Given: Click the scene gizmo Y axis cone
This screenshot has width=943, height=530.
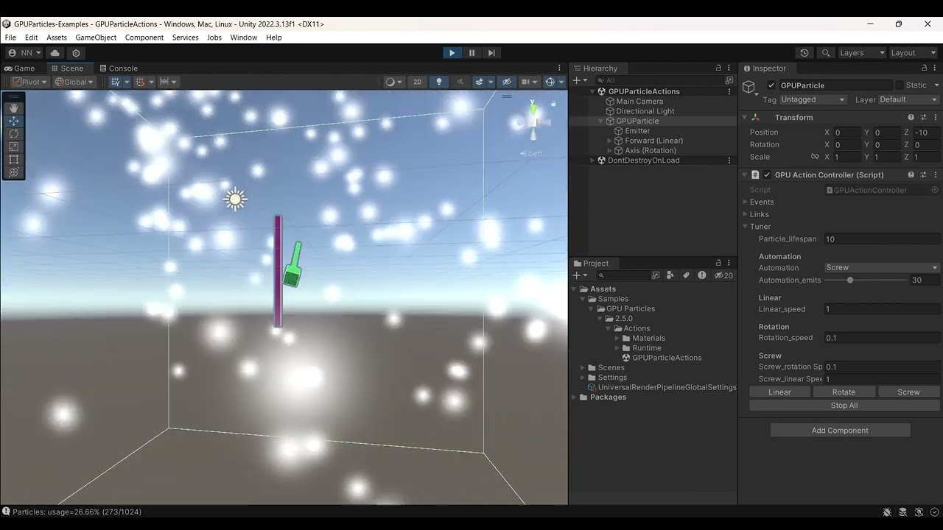Looking at the screenshot, I should 533,111.
